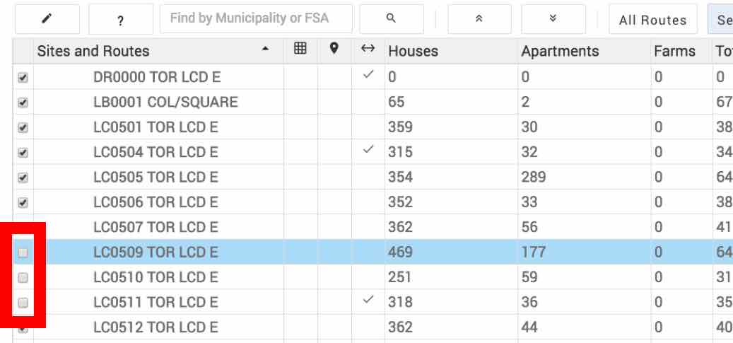Screen dimensions: 733x343
Task: Toggle sort arrow on Sites and Routes
Action: (265, 50)
